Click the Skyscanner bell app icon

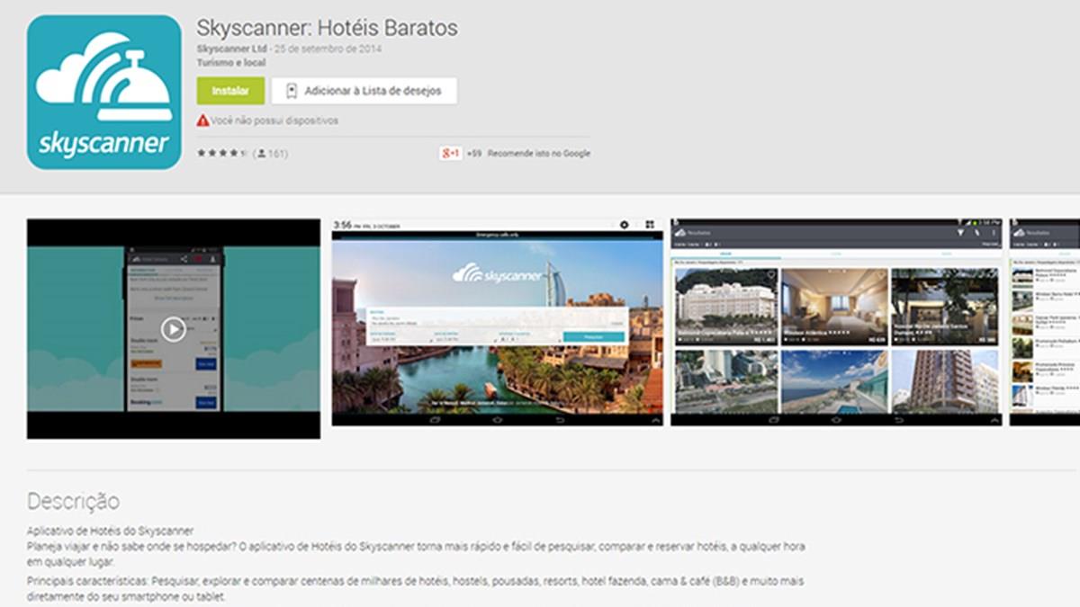click(103, 92)
